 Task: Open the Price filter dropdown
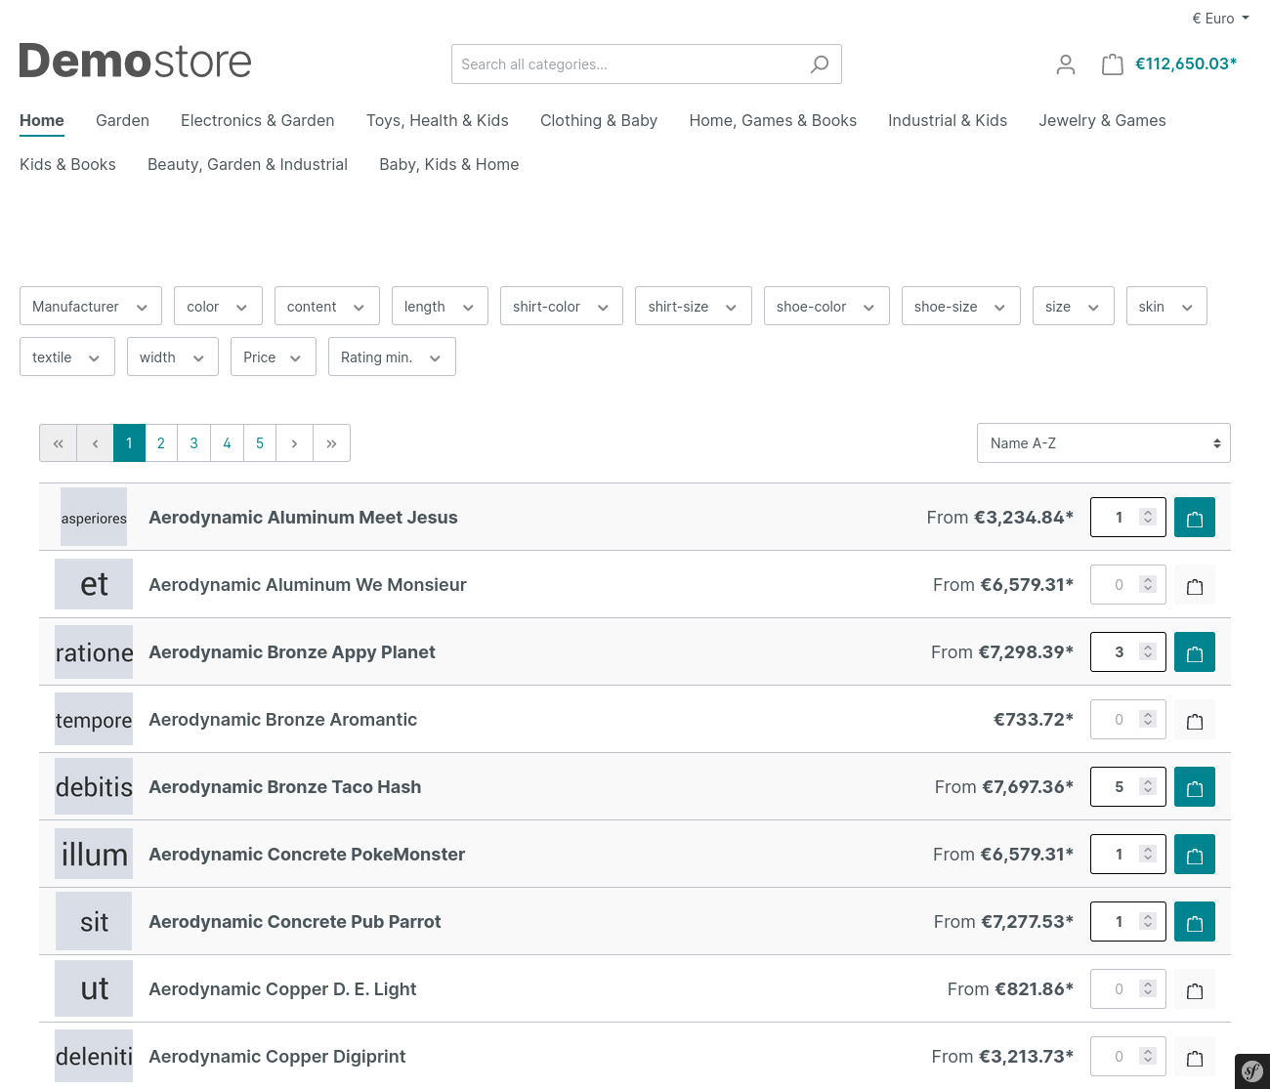tap(274, 356)
